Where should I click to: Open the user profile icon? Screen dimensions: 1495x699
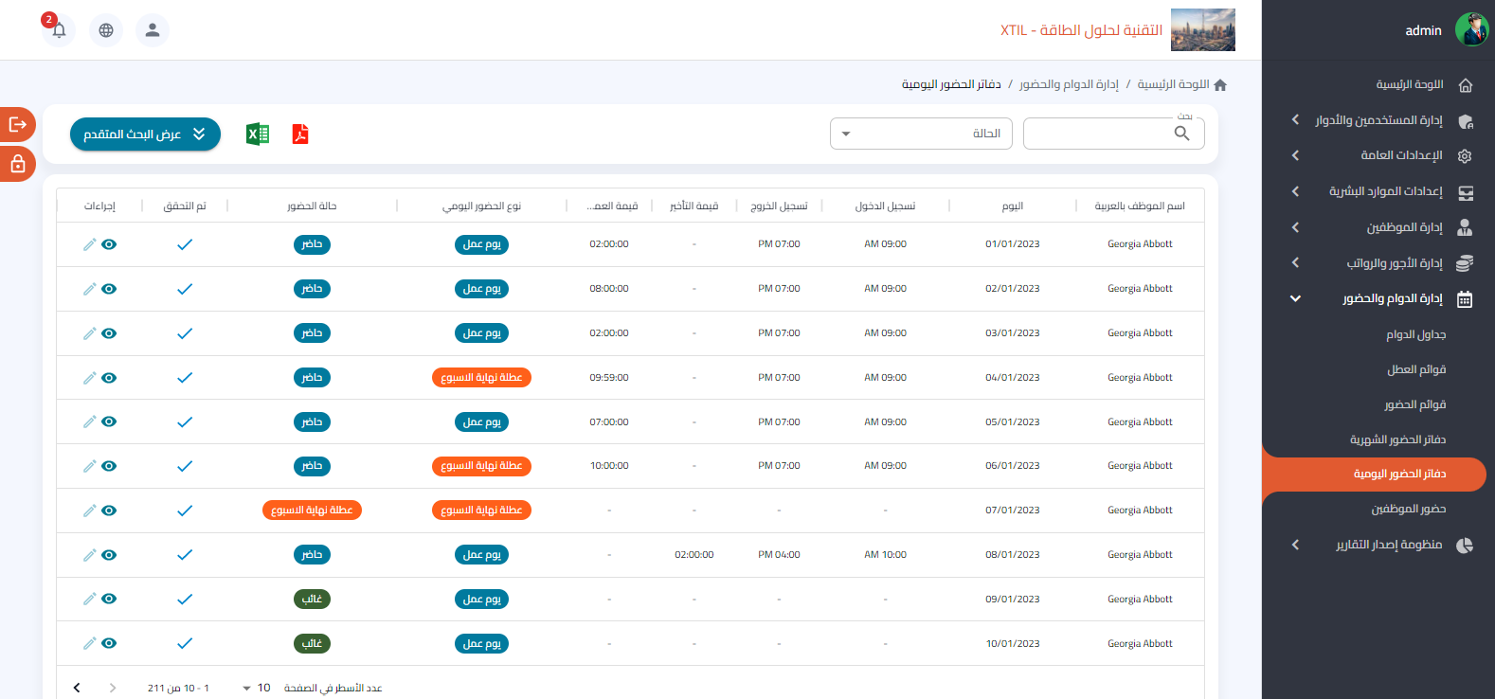(153, 30)
